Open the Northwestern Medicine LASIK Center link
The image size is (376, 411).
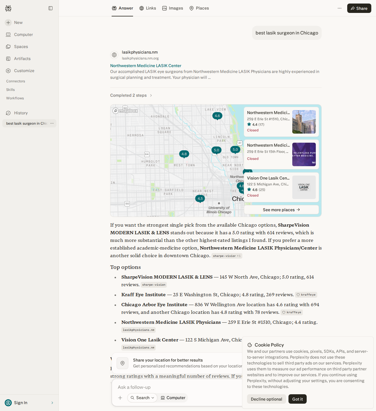click(146, 66)
